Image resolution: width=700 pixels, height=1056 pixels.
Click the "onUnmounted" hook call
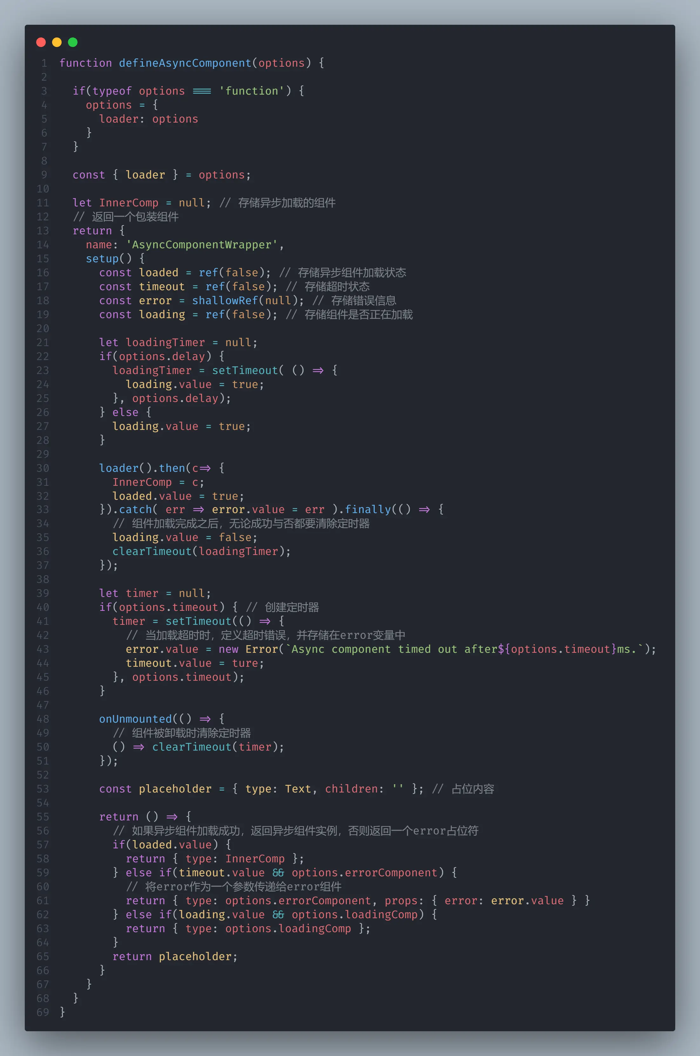point(135,718)
